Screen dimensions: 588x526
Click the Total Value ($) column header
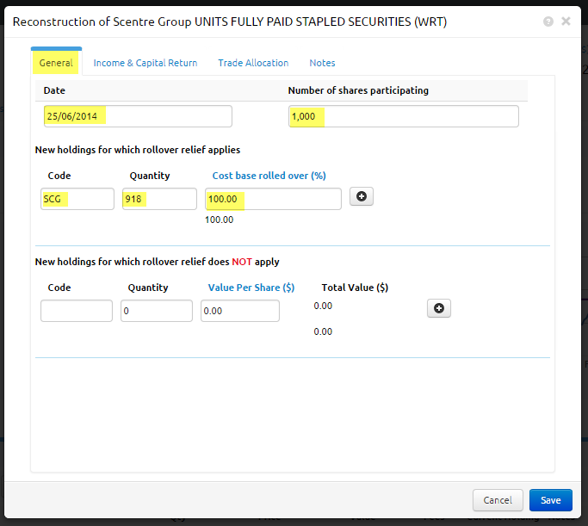pos(355,288)
